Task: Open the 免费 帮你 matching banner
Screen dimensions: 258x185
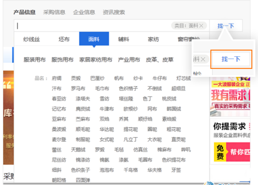Action: [x=232, y=152]
